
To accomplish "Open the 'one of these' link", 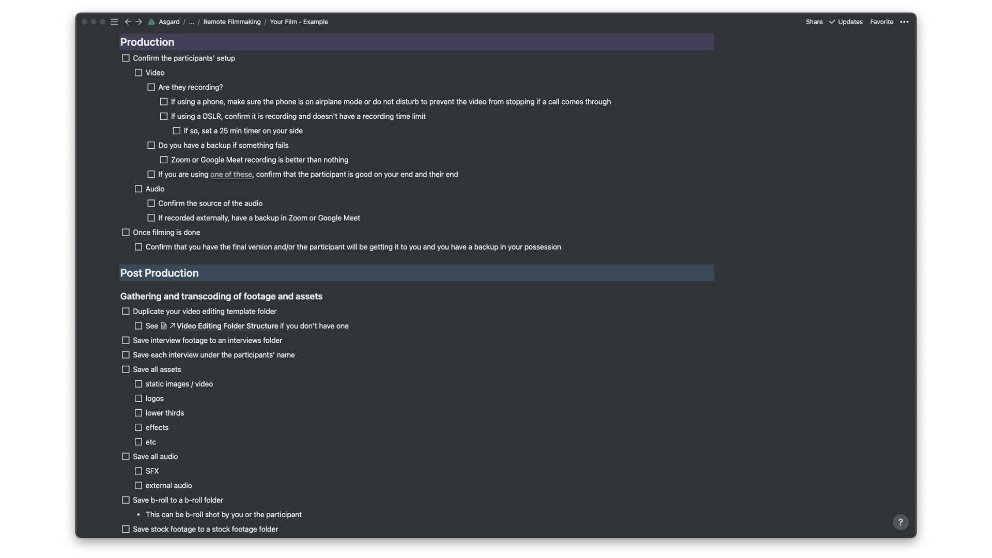I will pyautogui.click(x=230, y=175).
